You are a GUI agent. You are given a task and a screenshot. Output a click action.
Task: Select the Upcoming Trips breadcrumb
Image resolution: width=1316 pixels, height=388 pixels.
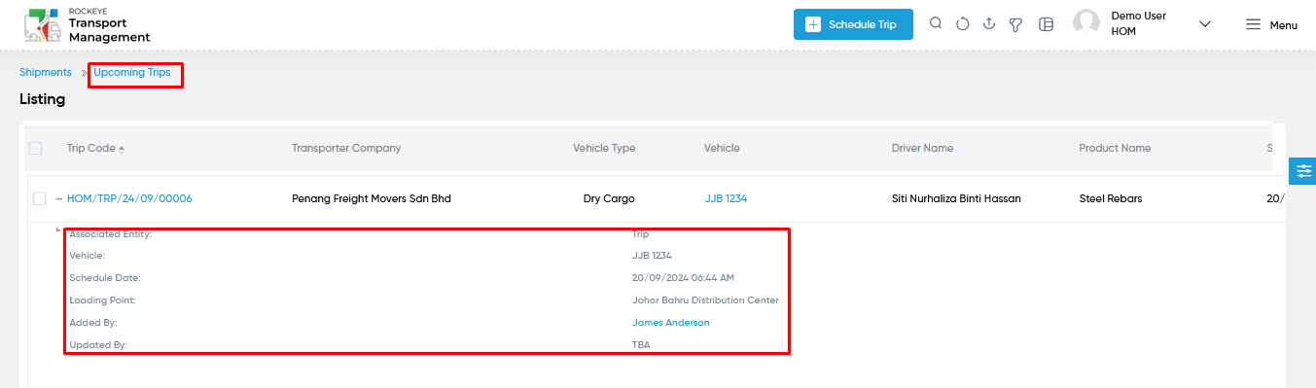coord(132,73)
